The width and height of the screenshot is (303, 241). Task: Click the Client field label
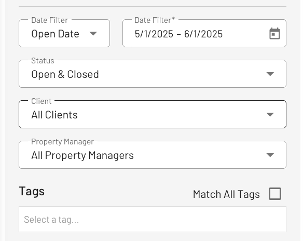42,101
